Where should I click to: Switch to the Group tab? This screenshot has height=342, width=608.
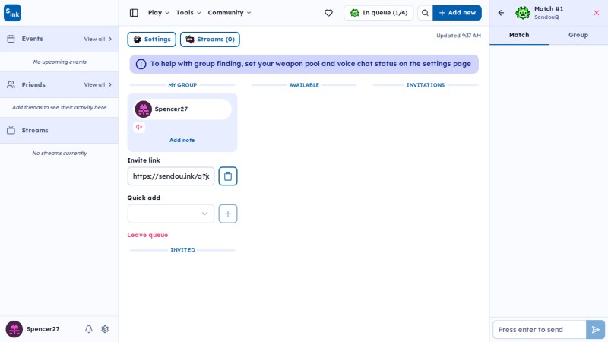pos(578,35)
